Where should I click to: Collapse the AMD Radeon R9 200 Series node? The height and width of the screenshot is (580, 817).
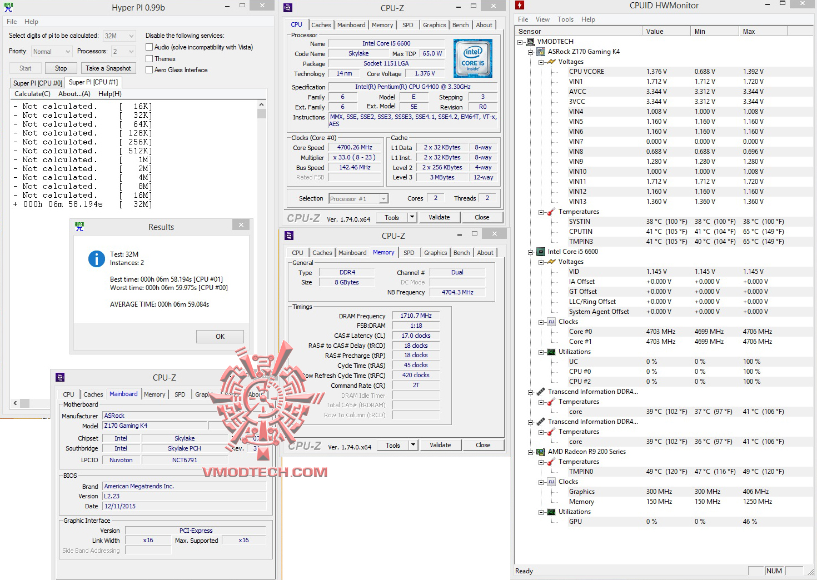[530, 452]
